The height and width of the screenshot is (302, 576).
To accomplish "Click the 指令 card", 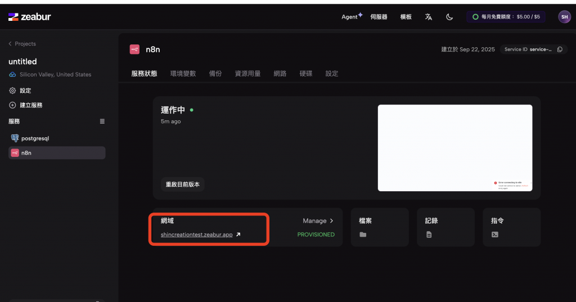I will pyautogui.click(x=512, y=227).
